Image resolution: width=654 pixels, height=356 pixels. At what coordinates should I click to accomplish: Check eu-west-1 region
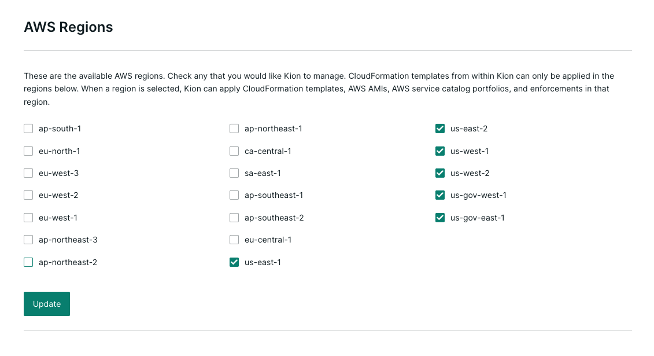click(x=28, y=218)
